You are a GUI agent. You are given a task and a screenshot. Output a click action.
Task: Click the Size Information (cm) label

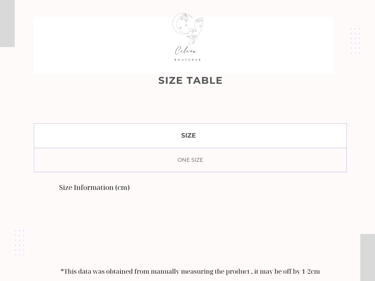pos(94,188)
